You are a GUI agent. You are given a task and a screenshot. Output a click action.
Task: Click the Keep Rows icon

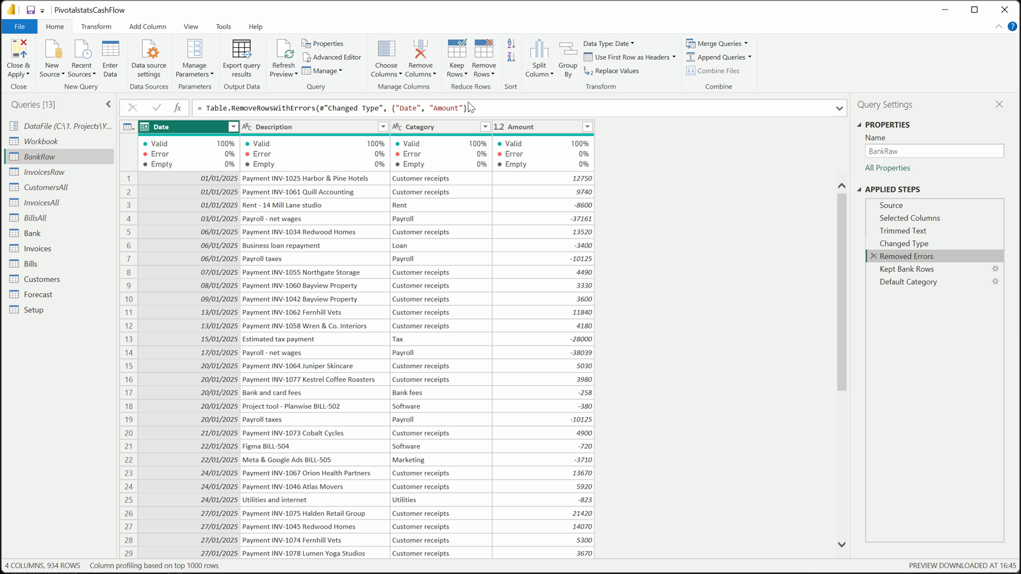click(457, 49)
